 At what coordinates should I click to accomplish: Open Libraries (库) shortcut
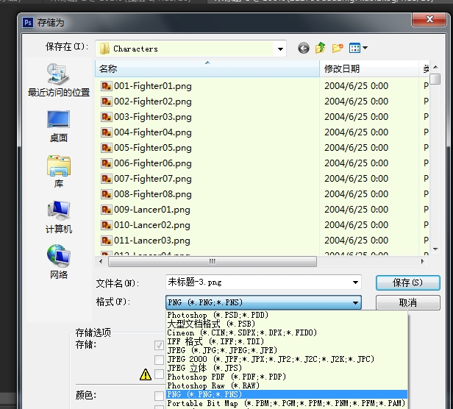pos(59,171)
